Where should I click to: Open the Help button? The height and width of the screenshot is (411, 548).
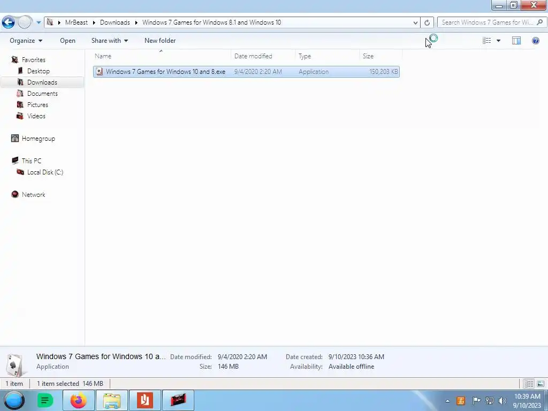[x=535, y=41]
